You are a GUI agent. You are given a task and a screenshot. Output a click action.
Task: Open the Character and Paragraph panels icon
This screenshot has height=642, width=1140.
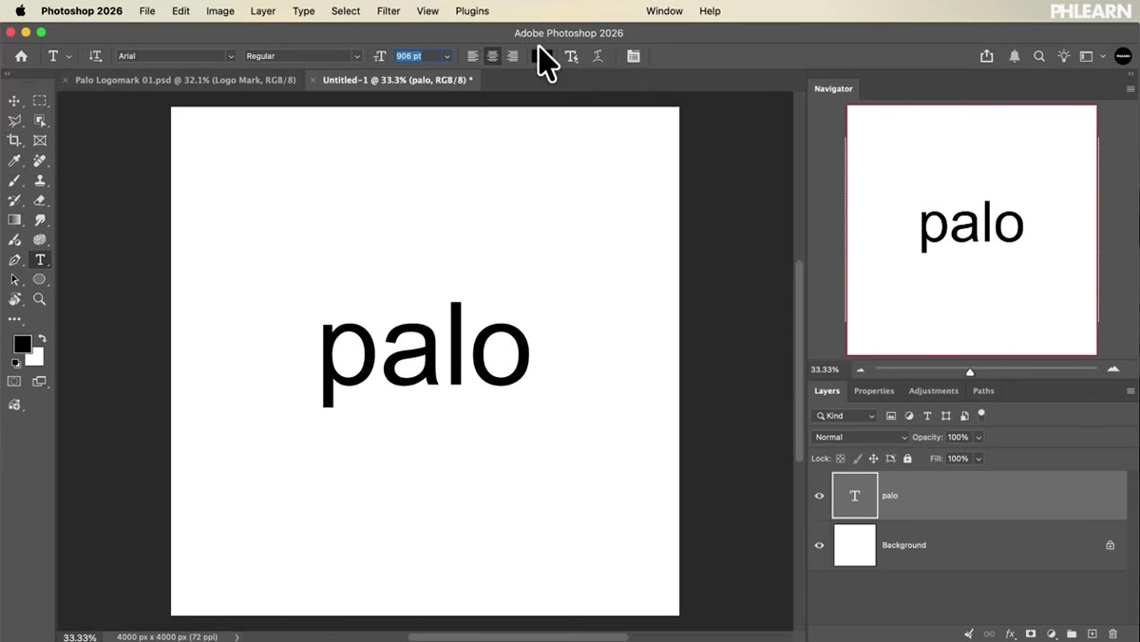point(633,56)
